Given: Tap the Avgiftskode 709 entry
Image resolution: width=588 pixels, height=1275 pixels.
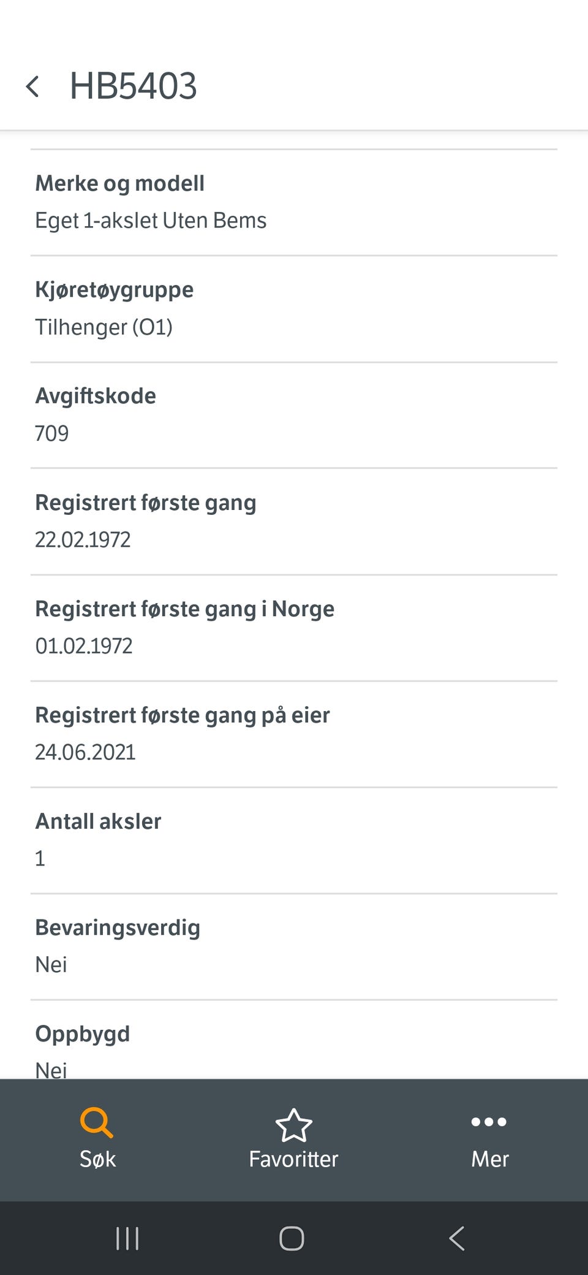Looking at the screenshot, I should 294,415.
